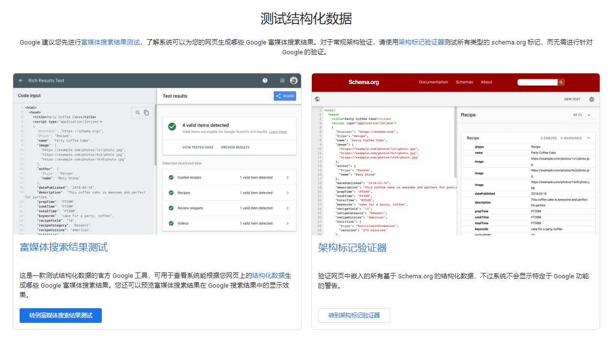Open the help icon in Rich Results Test header
The image size is (608, 339).
coord(265,80)
